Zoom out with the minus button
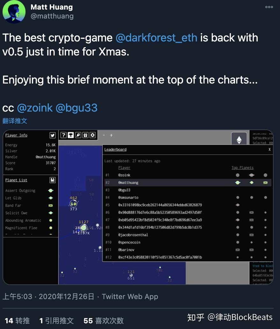This screenshot has width=280, height=329. coord(104,135)
